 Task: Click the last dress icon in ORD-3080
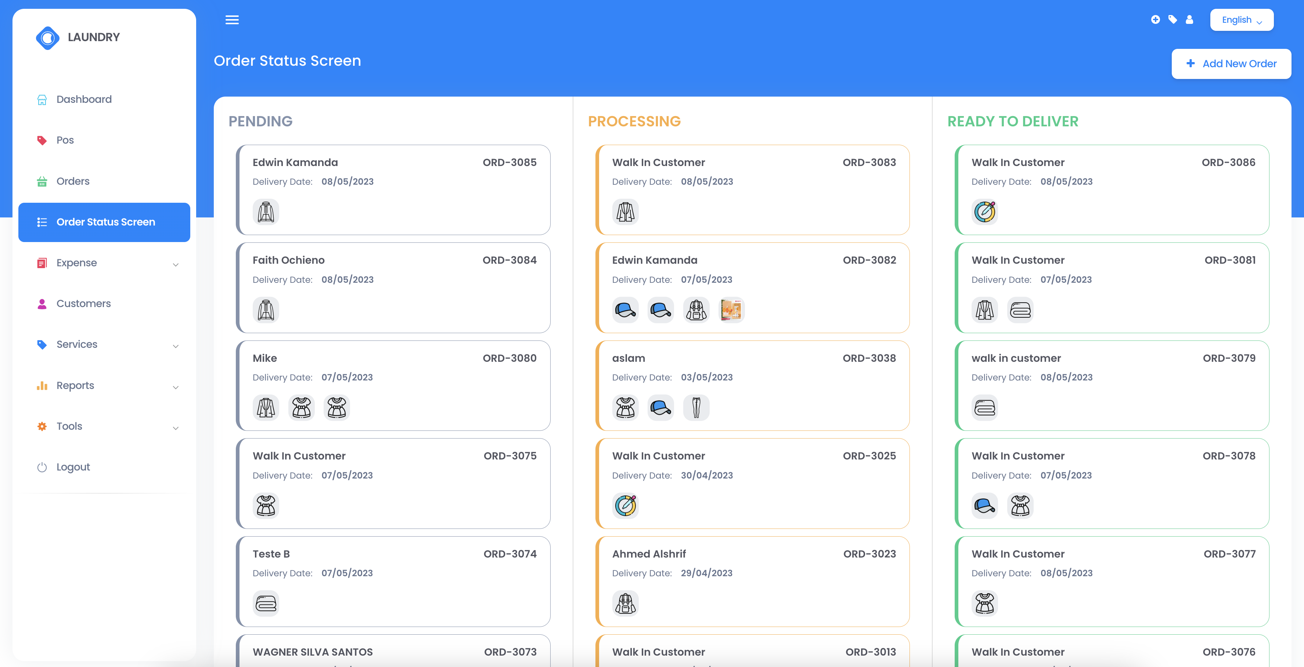click(336, 407)
